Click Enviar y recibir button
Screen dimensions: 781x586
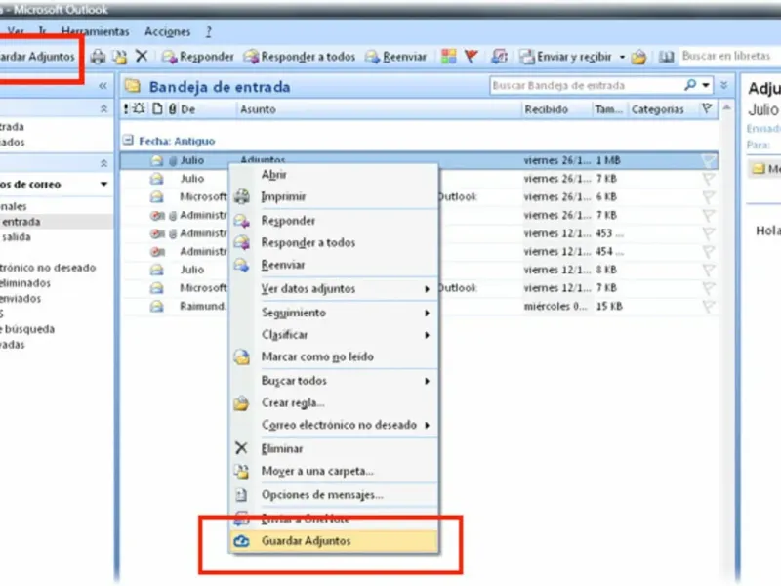tap(565, 57)
